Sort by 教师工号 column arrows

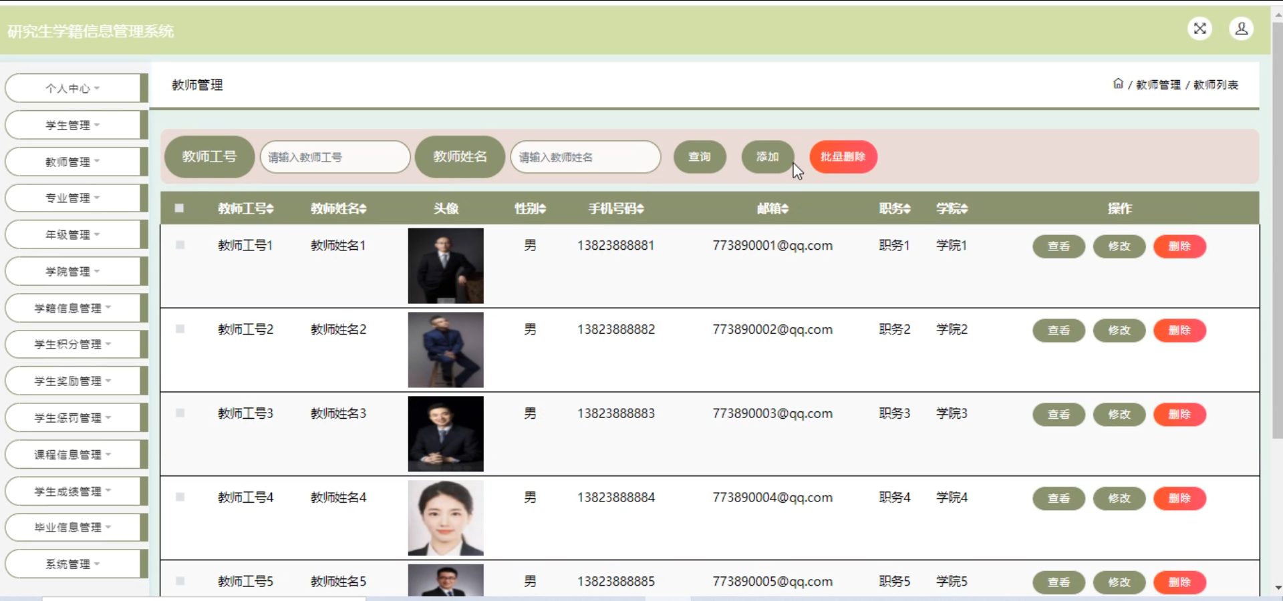(x=270, y=209)
